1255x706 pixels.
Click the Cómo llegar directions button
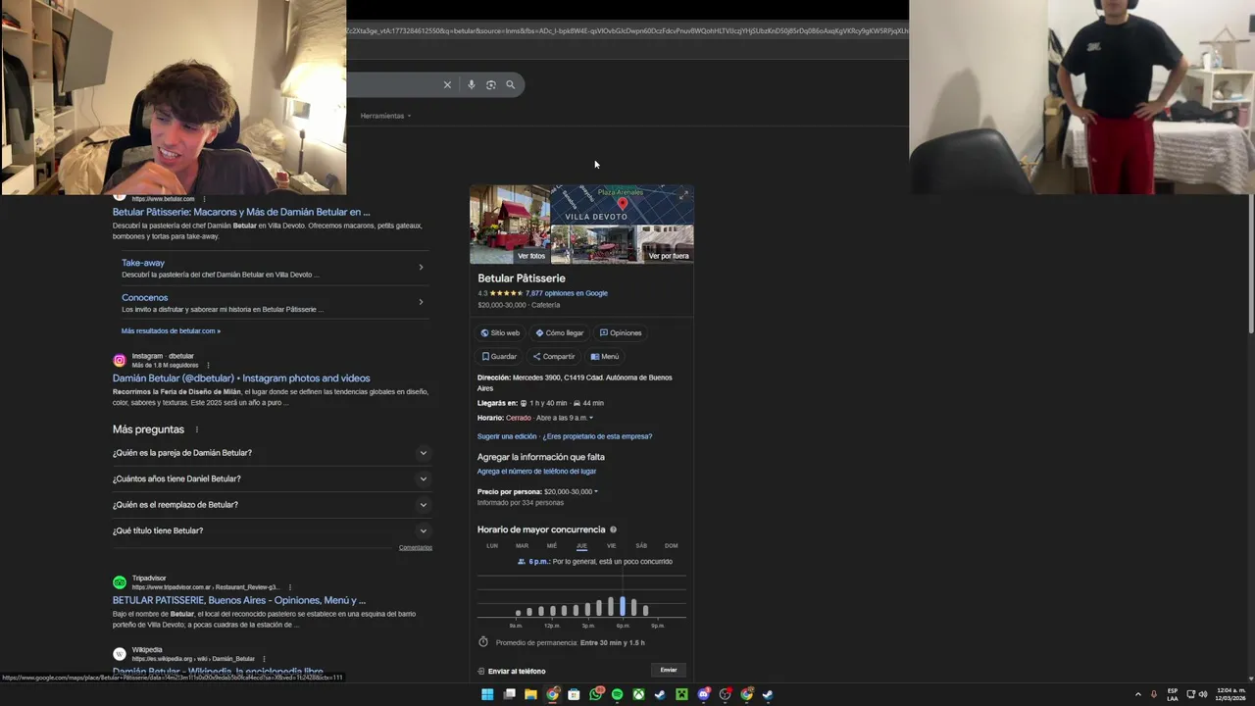(560, 332)
